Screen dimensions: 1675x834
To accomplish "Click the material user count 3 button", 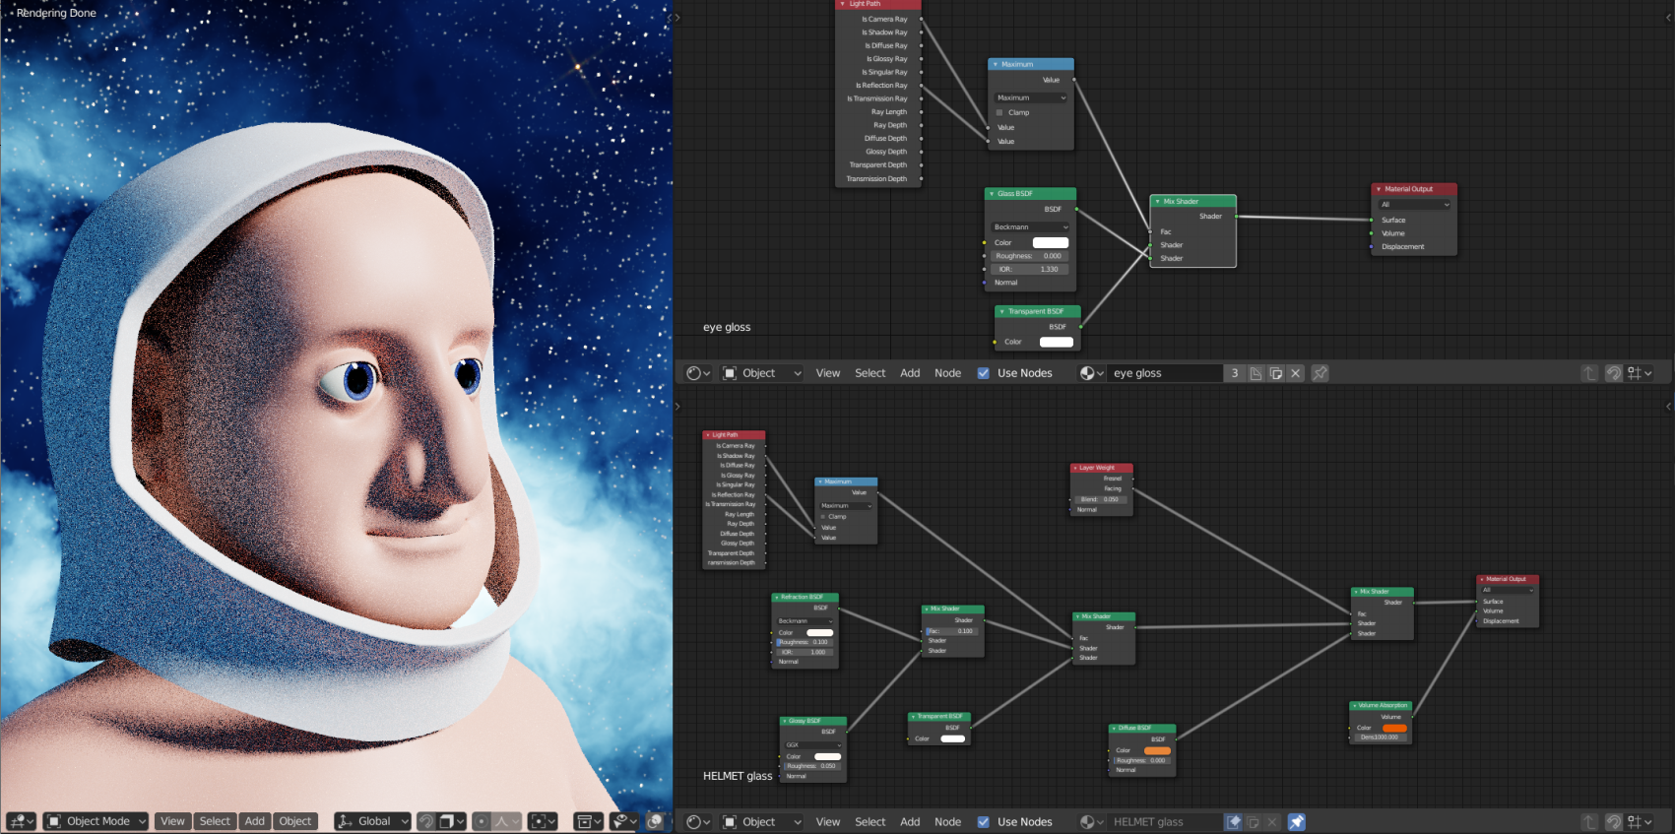I will tap(1235, 373).
